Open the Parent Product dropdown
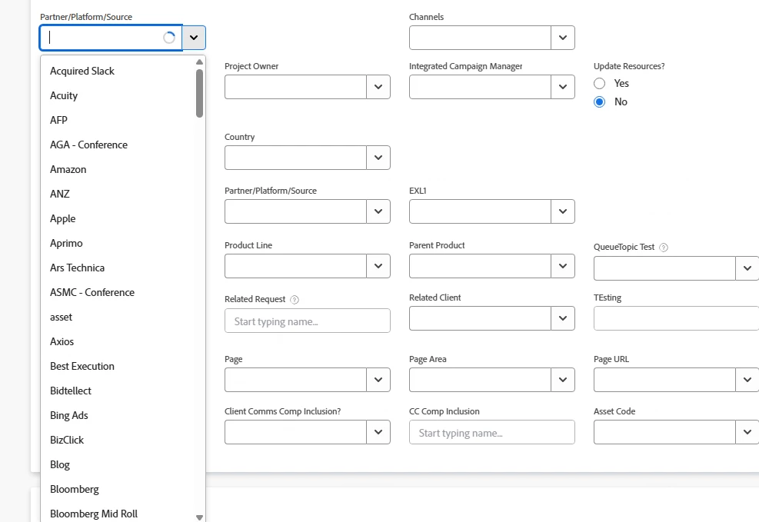Screen dimensions: 759x522 (562, 266)
